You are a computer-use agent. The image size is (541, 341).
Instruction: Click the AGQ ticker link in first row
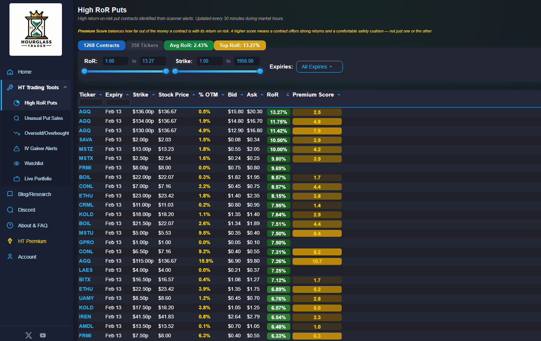[x=85, y=112]
